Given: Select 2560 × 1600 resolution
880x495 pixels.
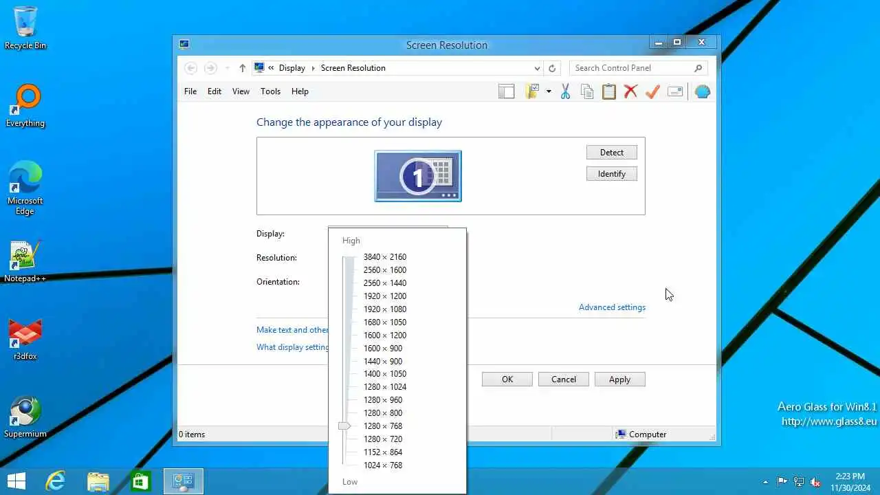Looking at the screenshot, I should (x=385, y=270).
